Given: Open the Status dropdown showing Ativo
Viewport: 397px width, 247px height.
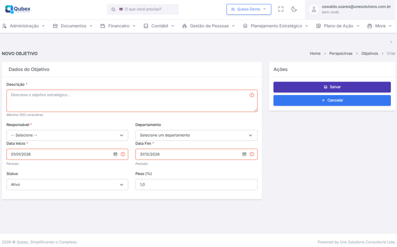Looking at the screenshot, I should (x=67, y=185).
